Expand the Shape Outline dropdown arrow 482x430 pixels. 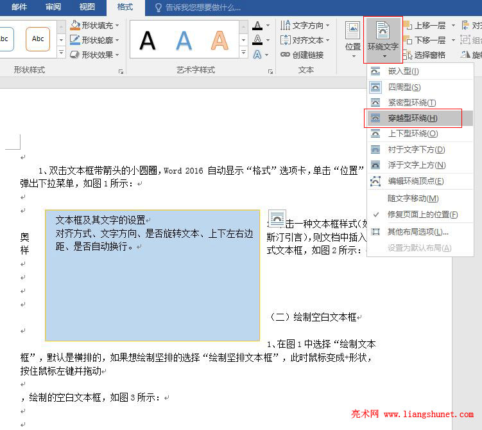click(117, 40)
